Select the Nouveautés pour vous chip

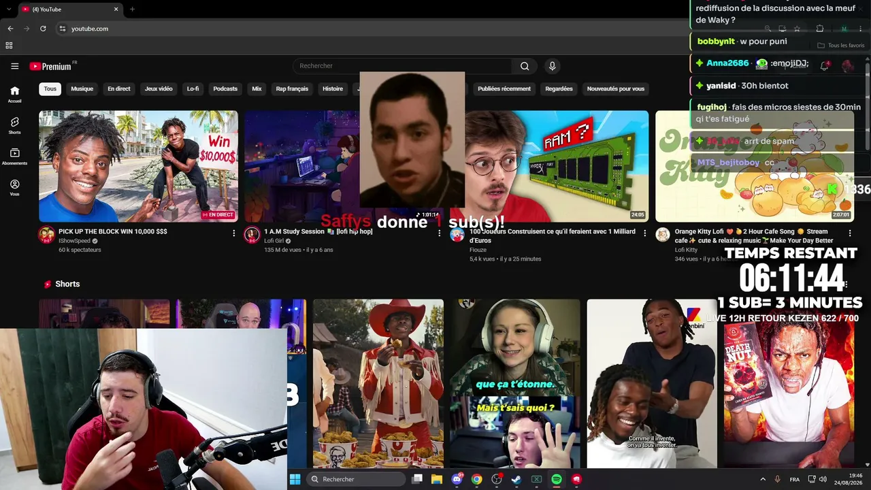[x=616, y=88]
